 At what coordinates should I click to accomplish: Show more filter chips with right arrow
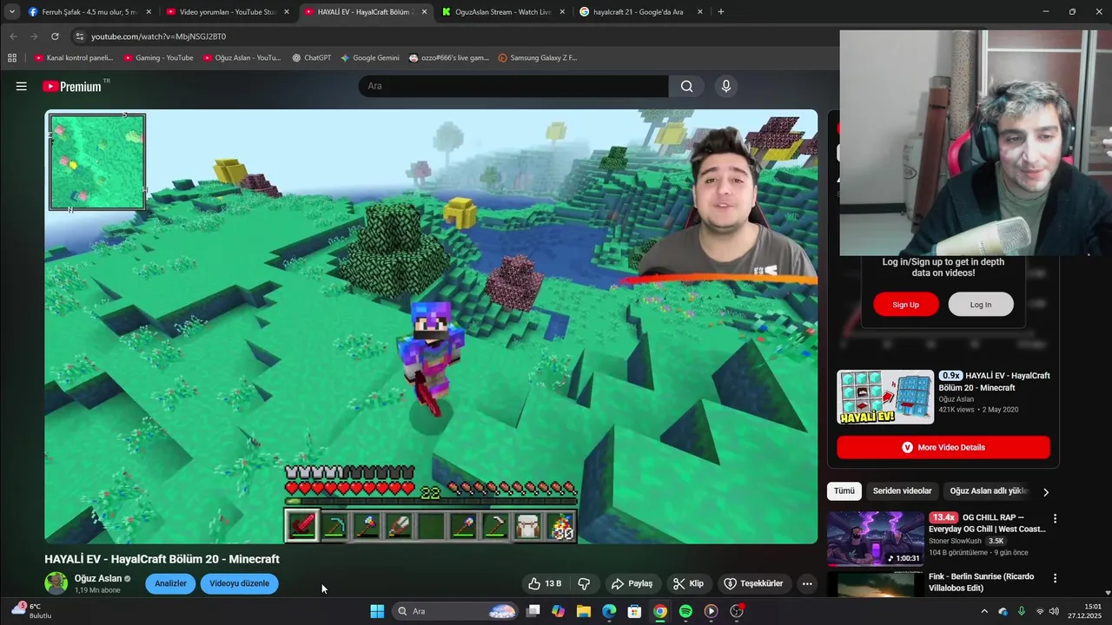pyautogui.click(x=1046, y=491)
